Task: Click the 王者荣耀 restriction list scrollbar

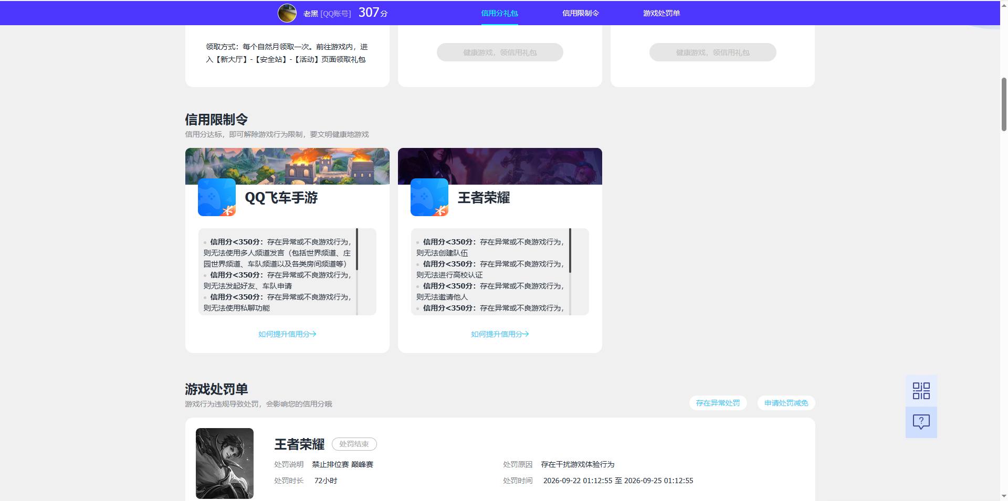Action: pos(570,250)
